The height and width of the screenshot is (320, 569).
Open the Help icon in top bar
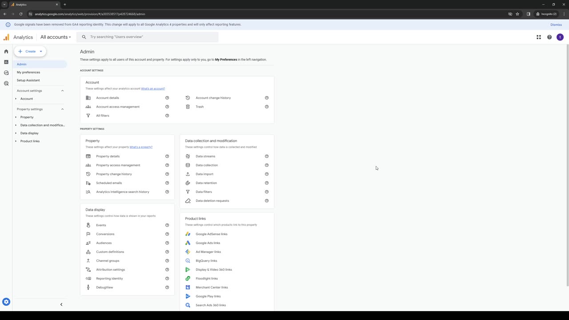[x=549, y=37]
